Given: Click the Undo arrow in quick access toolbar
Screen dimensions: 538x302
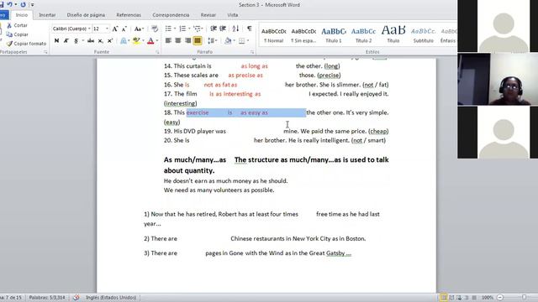Looking at the screenshot, I should pos(9,4).
